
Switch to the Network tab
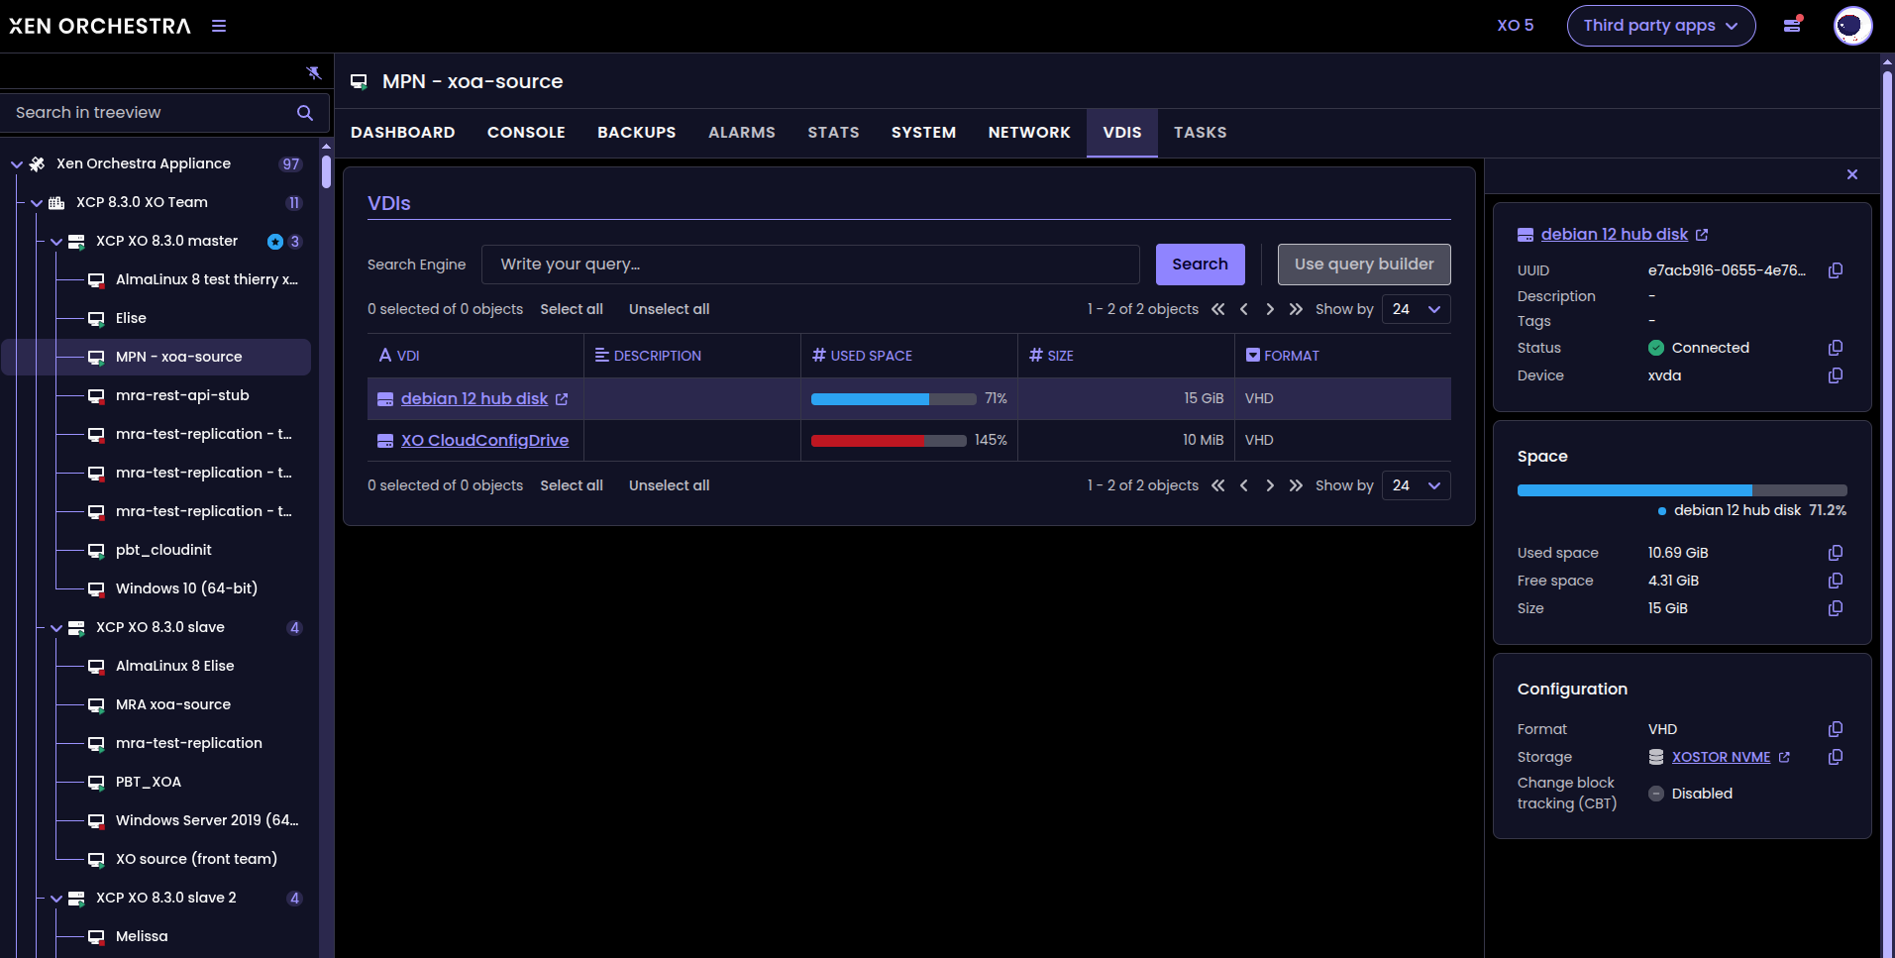[x=1028, y=133]
